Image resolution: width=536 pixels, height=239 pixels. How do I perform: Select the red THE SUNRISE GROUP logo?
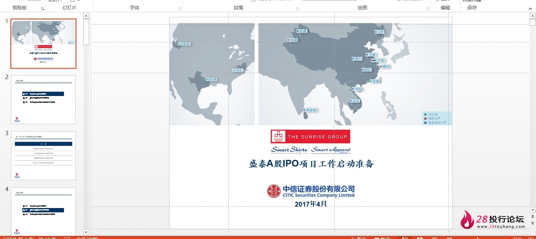(x=310, y=136)
